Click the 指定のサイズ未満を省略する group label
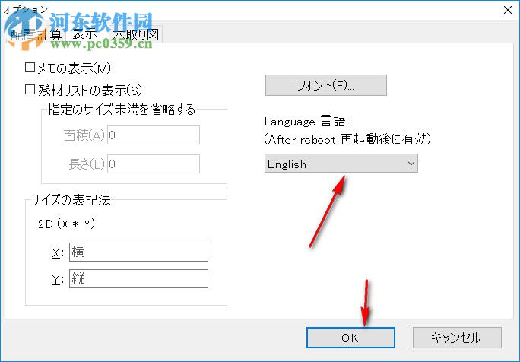Image resolution: width=520 pixels, height=362 pixels. click(x=122, y=110)
